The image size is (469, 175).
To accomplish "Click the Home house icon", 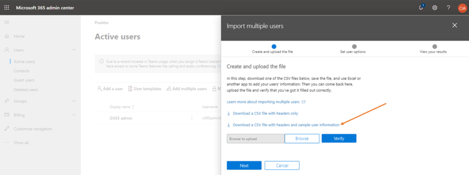I will (6, 36).
